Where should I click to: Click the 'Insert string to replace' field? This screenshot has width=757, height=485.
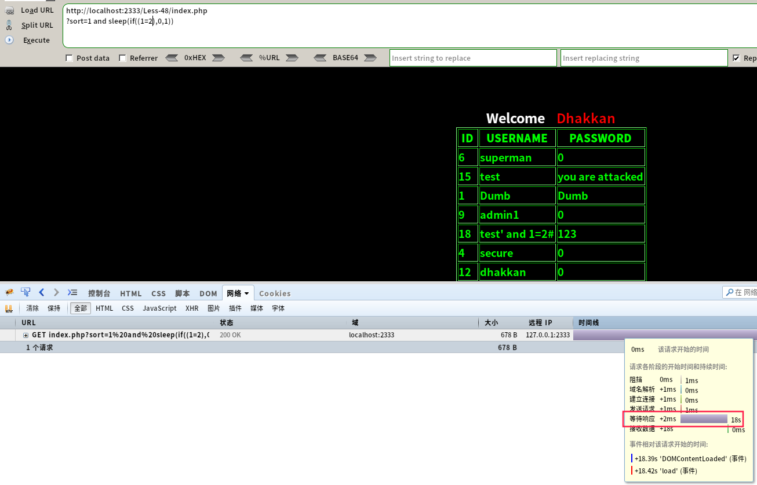[473, 58]
